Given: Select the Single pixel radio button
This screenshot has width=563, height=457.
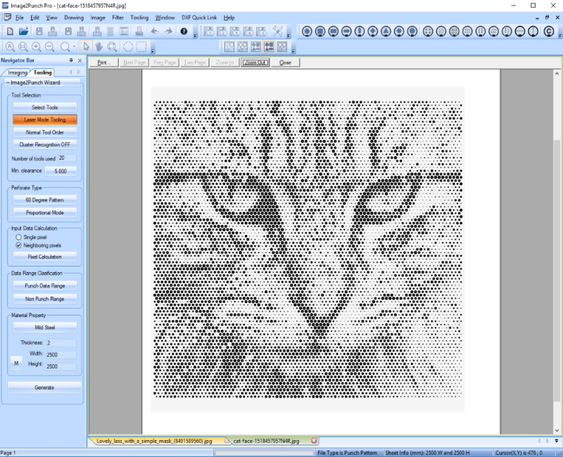Looking at the screenshot, I should tap(18, 237).
